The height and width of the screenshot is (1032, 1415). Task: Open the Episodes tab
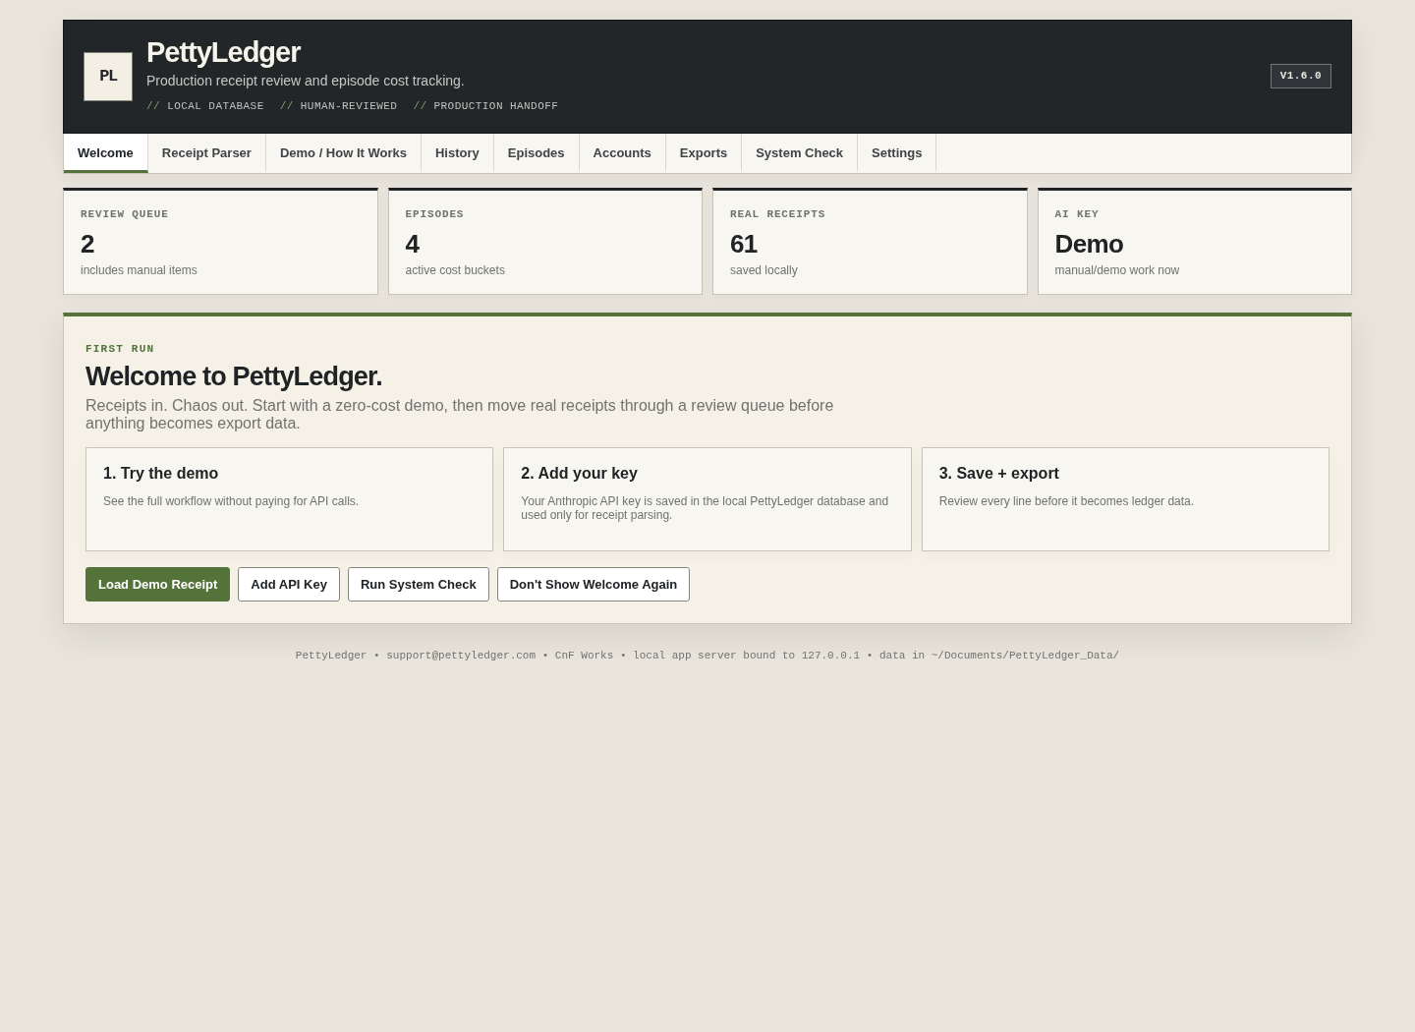tap(536, 153)
